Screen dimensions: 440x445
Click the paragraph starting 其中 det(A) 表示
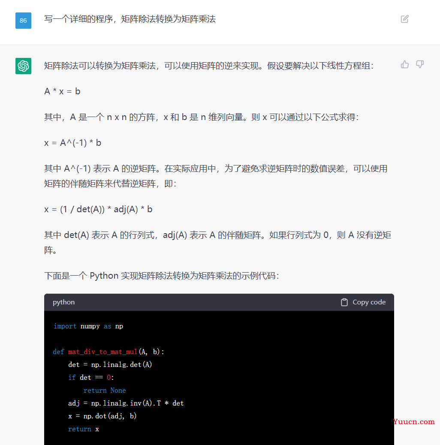(218, 243)
